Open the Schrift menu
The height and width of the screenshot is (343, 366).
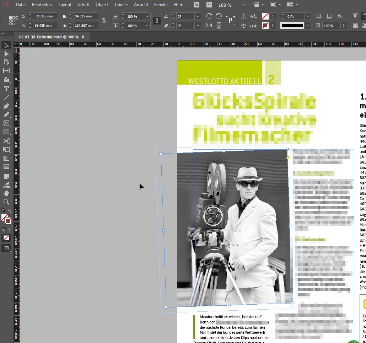pos(84,5)
